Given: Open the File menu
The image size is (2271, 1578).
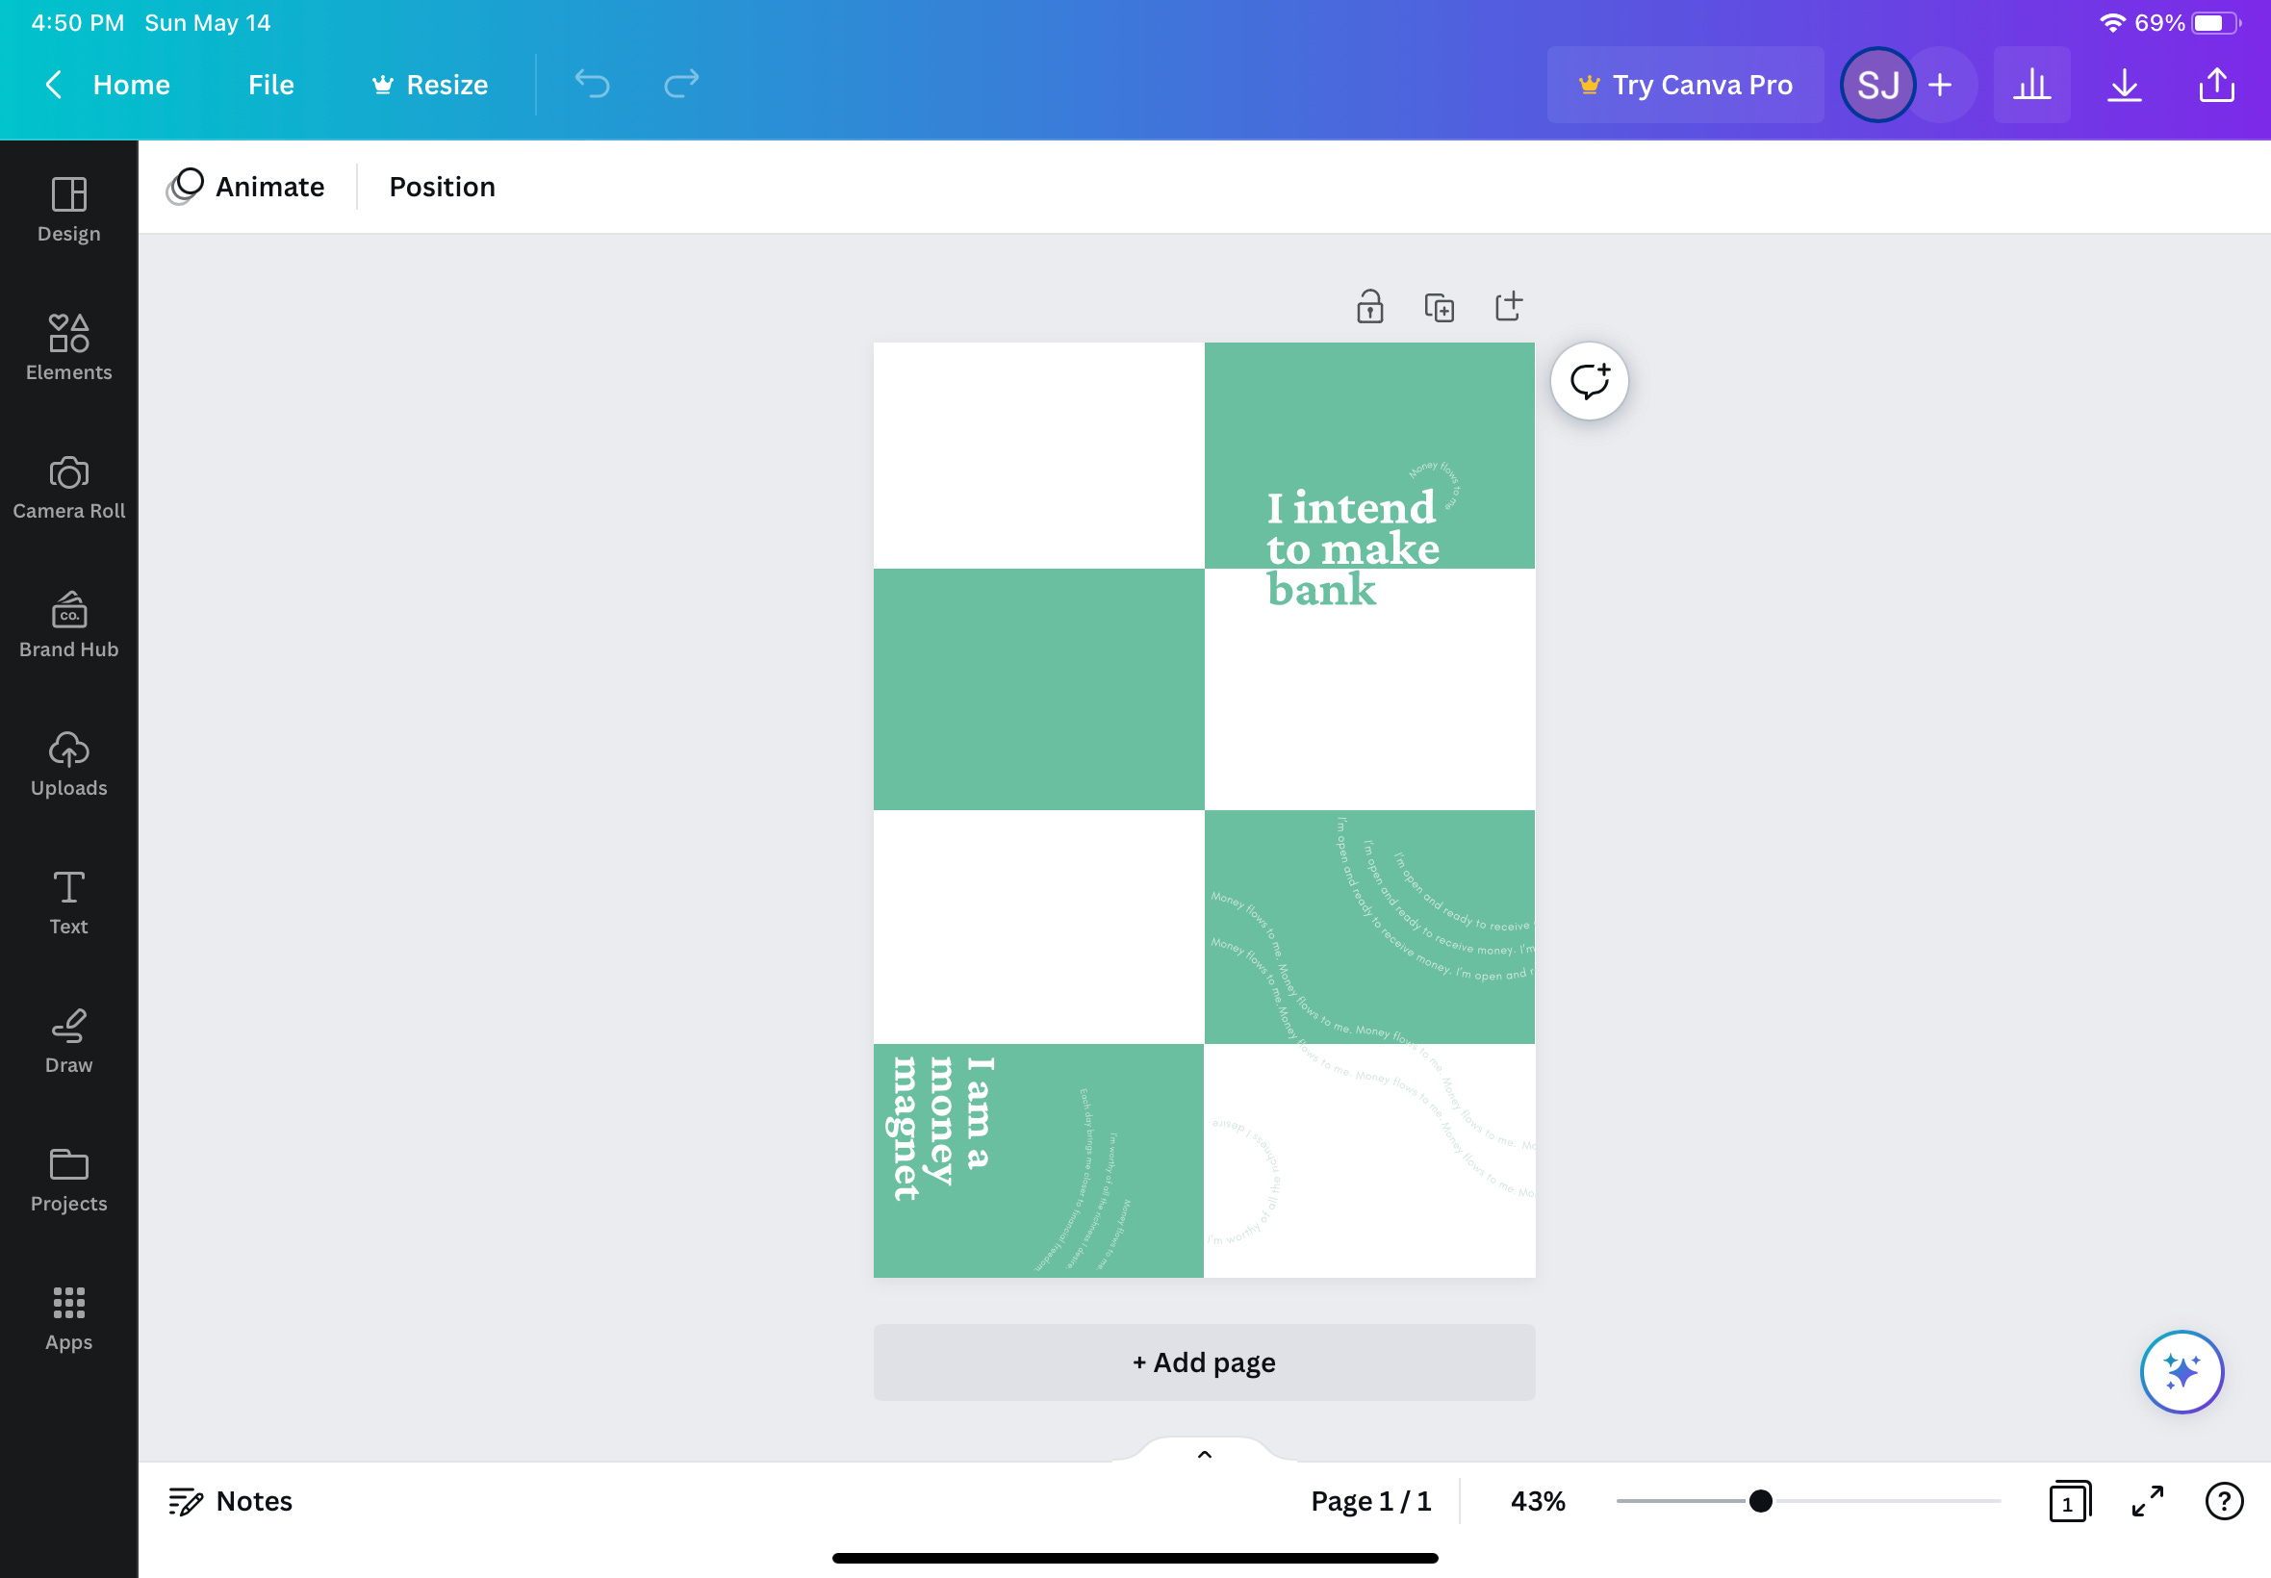Looking at the screenshot, I should pyautogui.click(x=271, y=85).
